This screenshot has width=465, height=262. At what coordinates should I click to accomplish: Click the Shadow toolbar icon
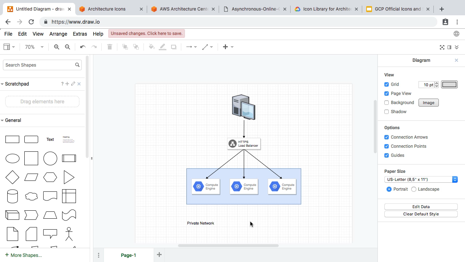pos(174,47)
